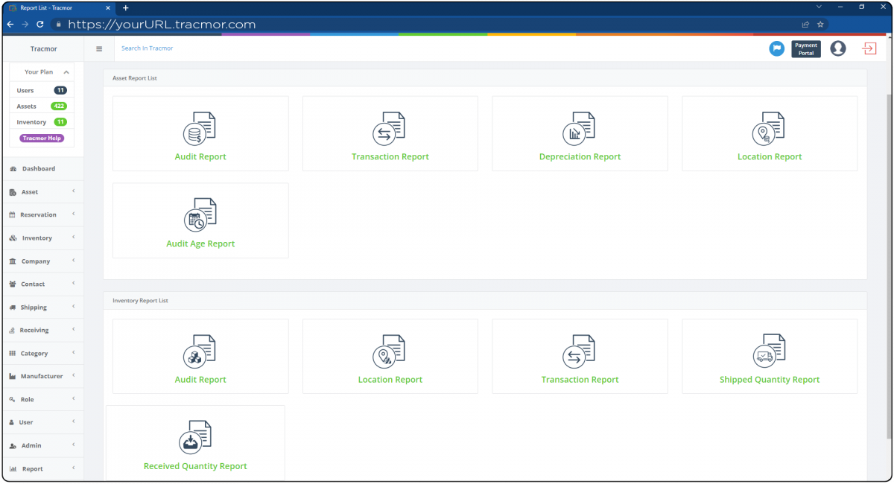Click the Shipped Quantity Report link text

[x=770, y=380]
